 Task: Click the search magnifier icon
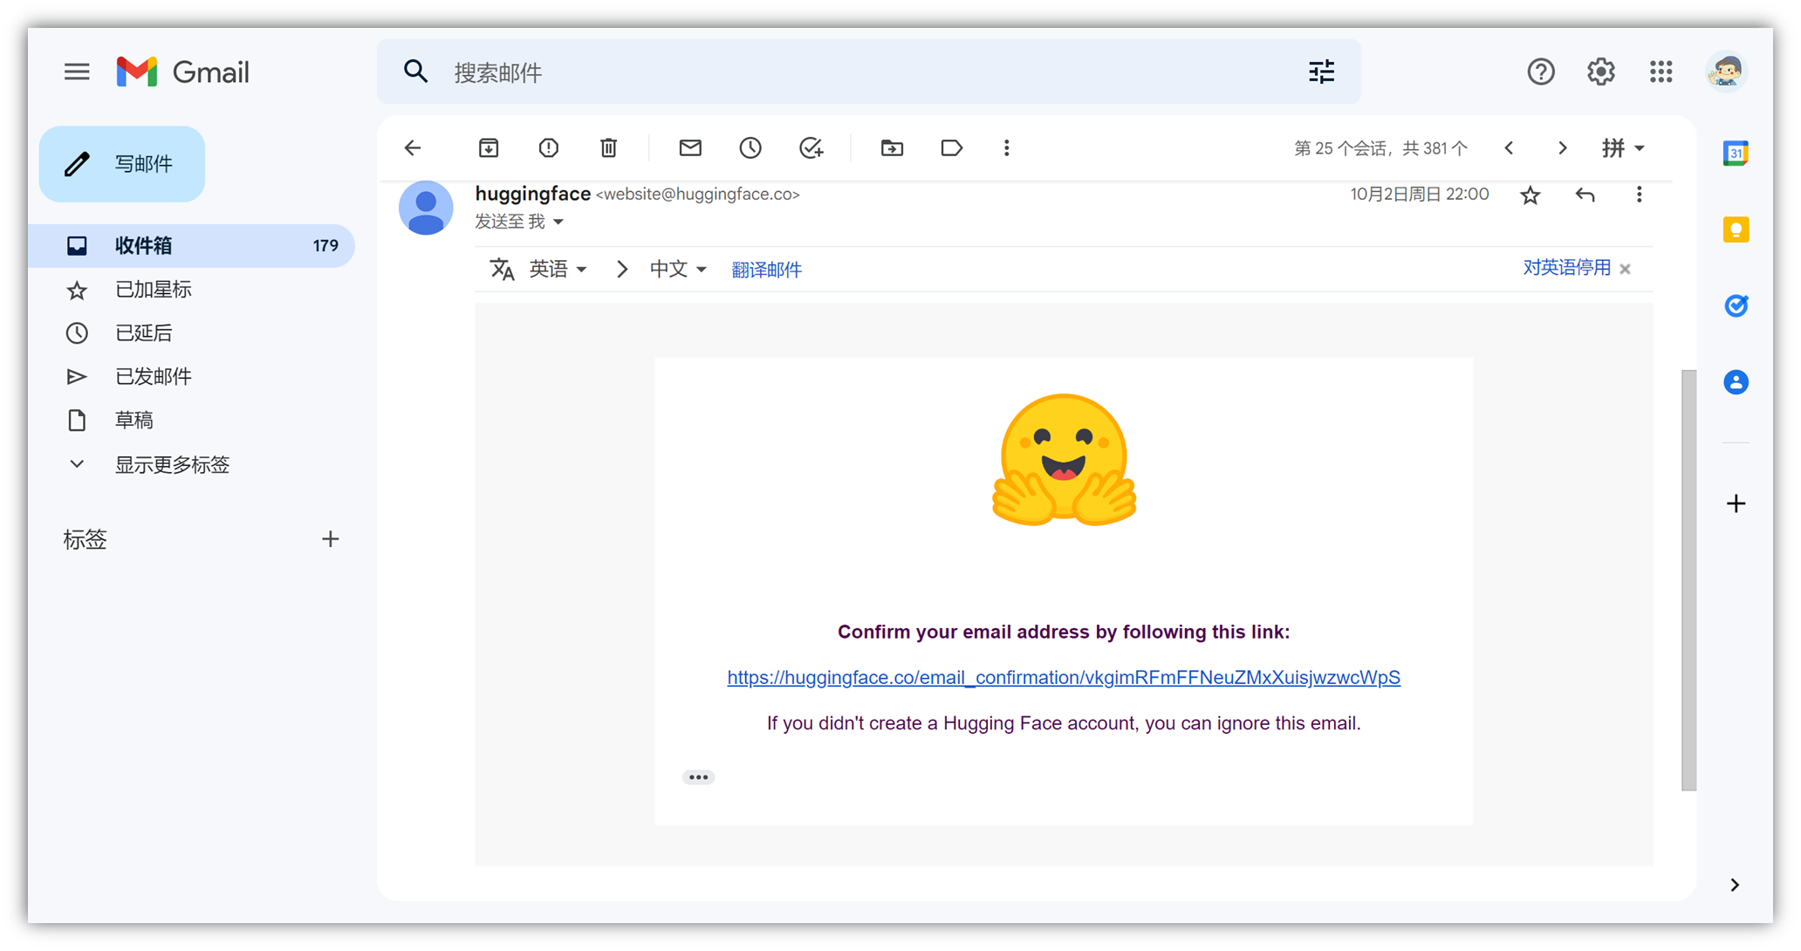coord(415,72)
